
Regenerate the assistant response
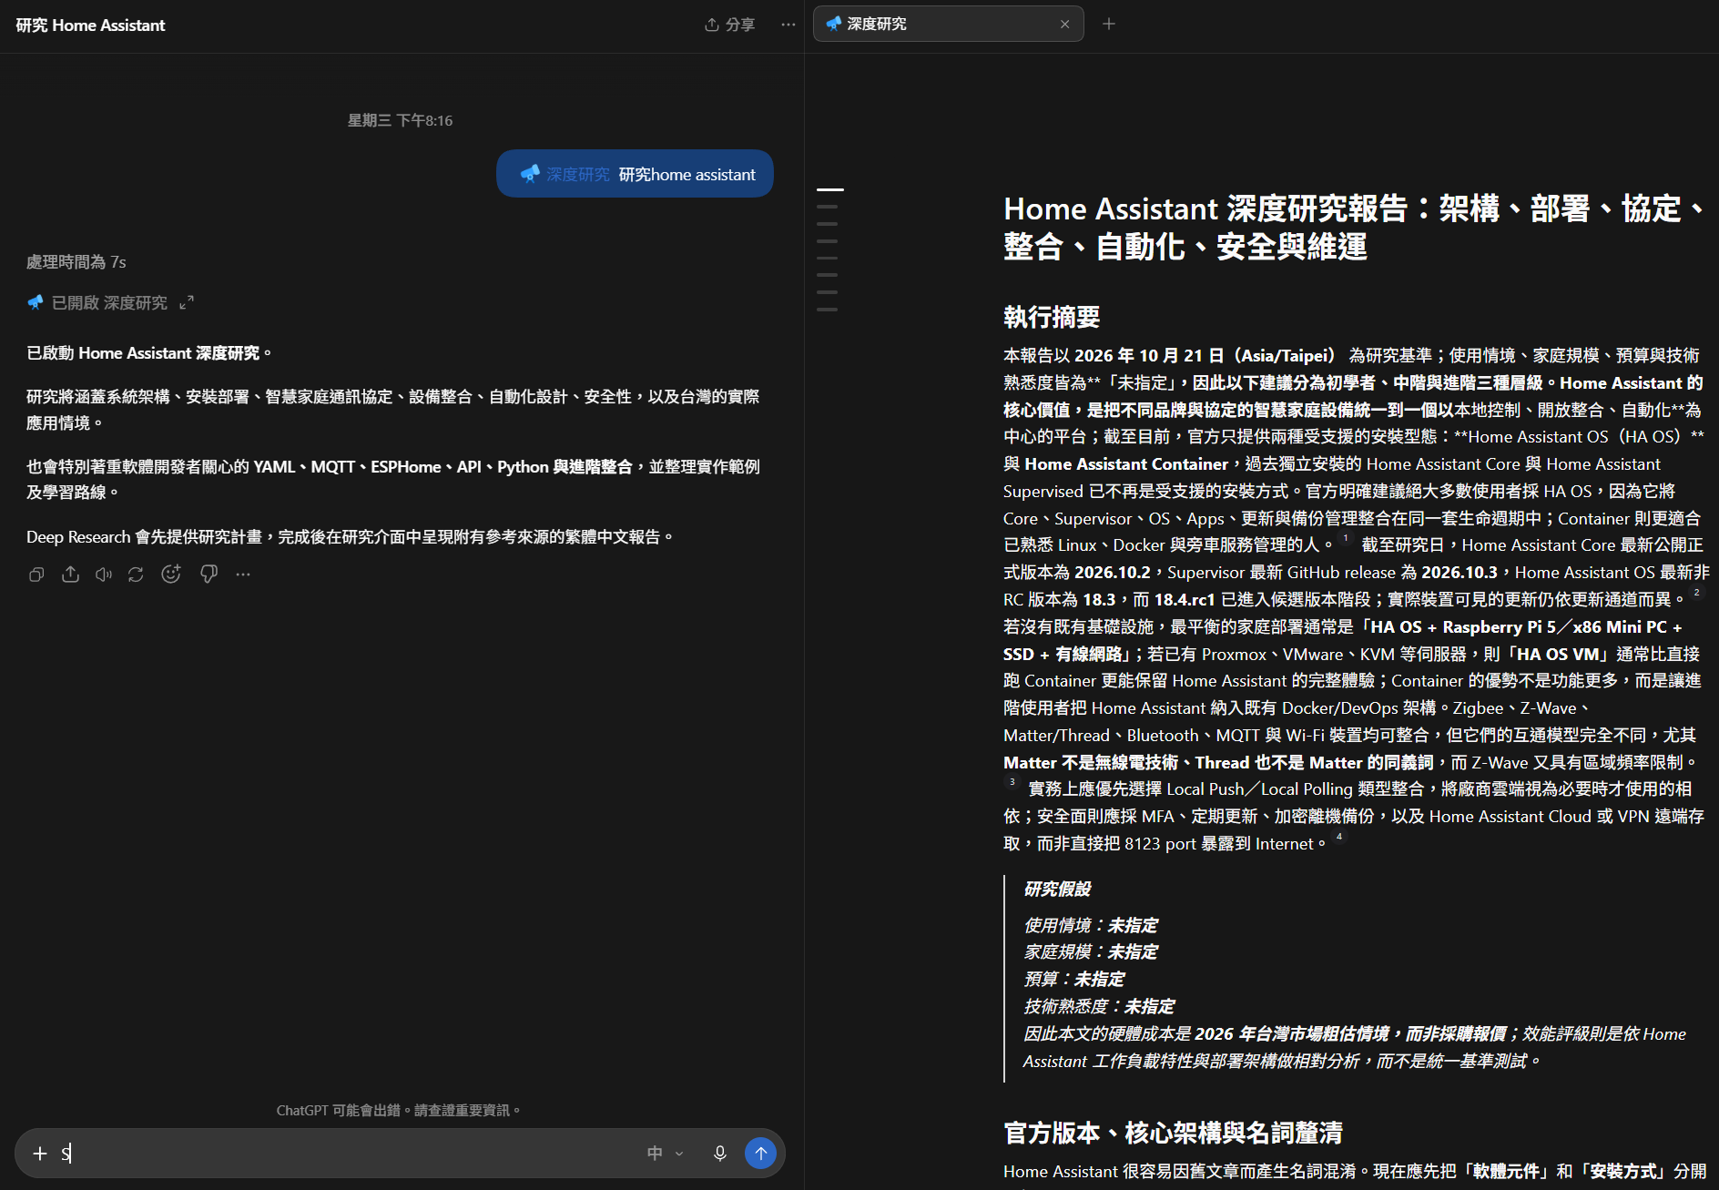pos(136,575)
